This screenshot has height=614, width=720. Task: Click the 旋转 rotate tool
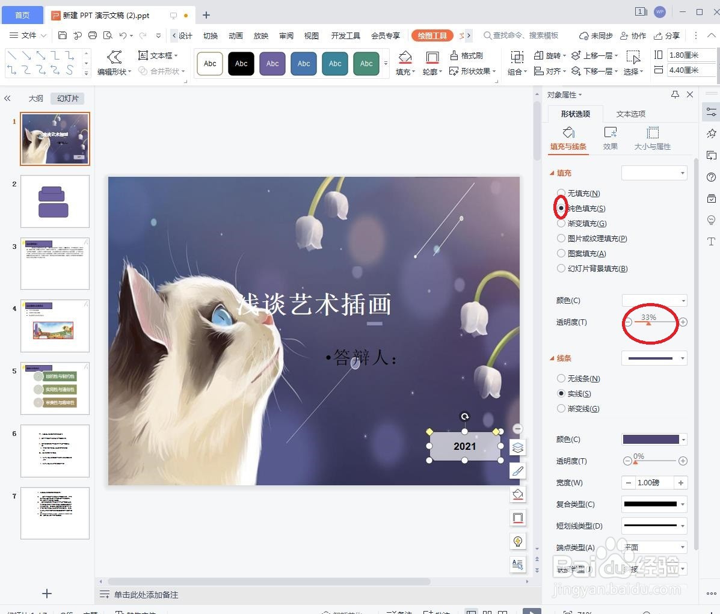[550, 55]
